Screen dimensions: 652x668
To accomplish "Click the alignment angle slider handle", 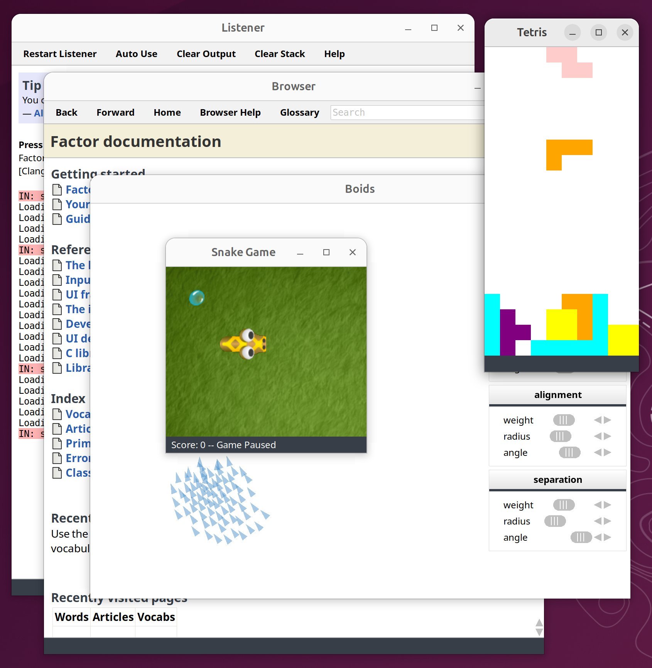I will click(x=569, y=453).
